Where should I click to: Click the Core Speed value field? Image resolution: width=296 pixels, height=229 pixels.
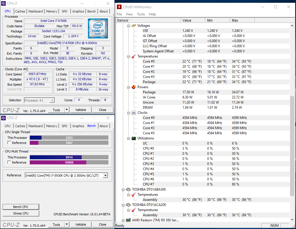37,74
